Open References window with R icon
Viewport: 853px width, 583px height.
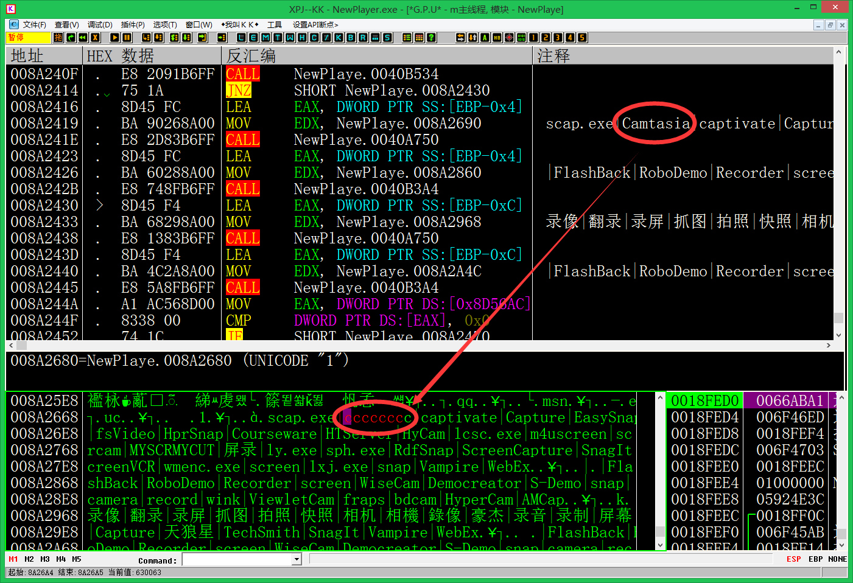pos(363,38)
